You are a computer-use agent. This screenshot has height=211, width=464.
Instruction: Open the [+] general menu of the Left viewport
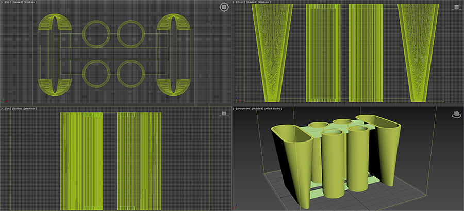(3, 109)
